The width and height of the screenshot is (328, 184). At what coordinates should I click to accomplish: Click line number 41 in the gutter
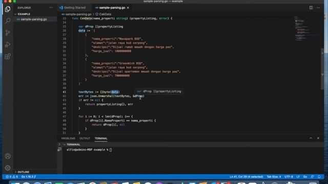point(64,92)
